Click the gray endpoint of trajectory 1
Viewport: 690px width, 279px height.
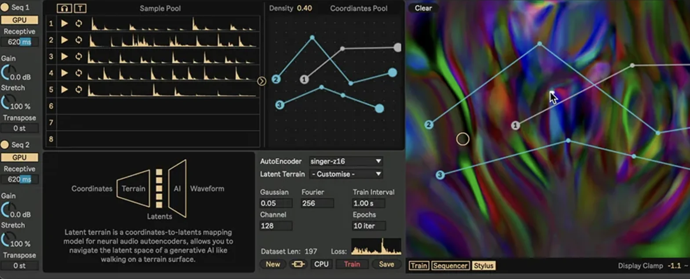pos(397,47)
